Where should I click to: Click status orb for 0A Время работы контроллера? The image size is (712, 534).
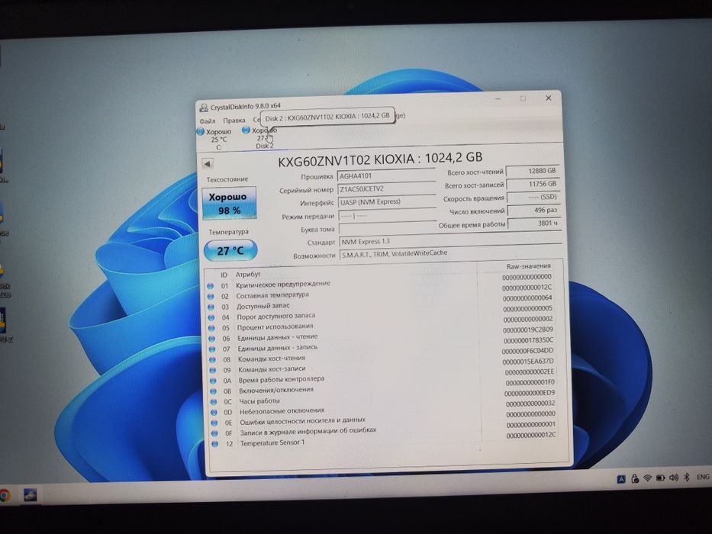pos(214,381)
